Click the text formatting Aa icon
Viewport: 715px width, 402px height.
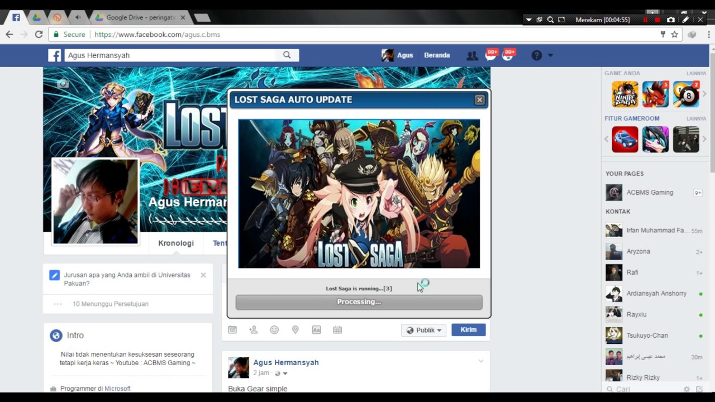316,330
